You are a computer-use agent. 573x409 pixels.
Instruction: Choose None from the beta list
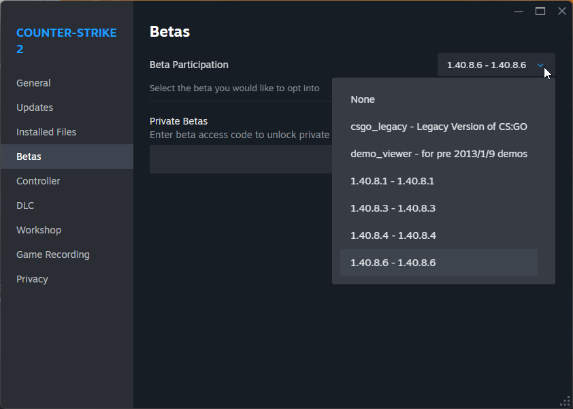[363, 99]
